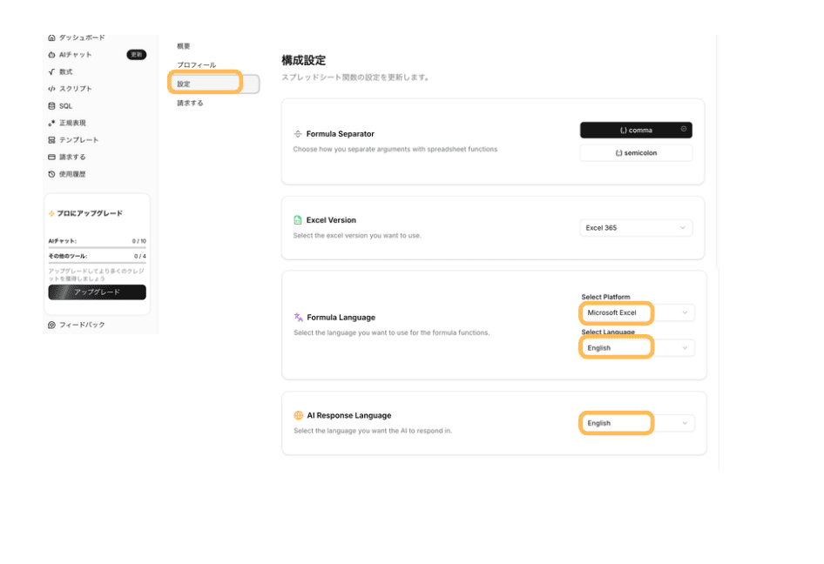Select the (;) semicolon separator option
This screenshot has width=824, height=564.
(636, 153)
